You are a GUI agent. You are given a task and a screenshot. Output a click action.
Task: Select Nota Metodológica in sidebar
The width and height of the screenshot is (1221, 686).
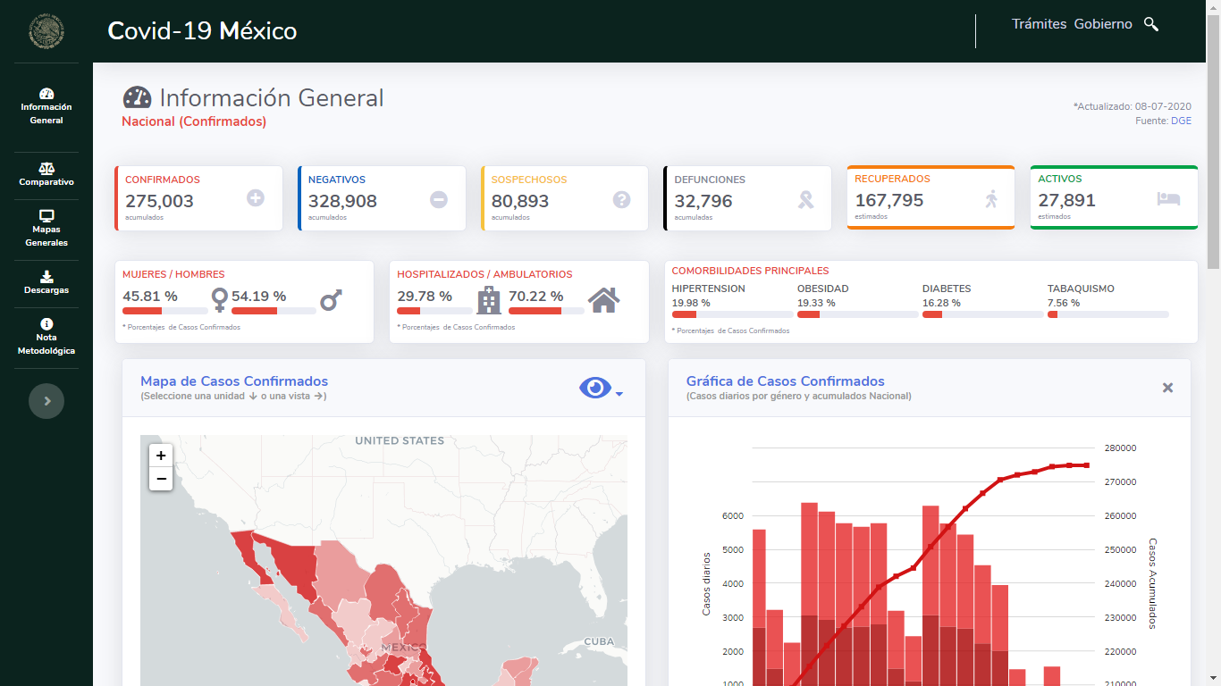pos(46,337)
